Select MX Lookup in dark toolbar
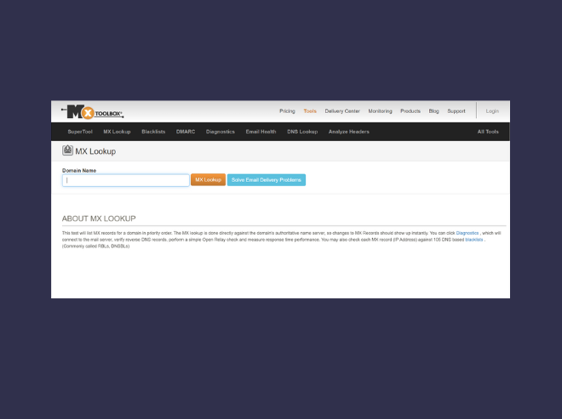This screenshot has height=419, width=562. pos(117,132)
